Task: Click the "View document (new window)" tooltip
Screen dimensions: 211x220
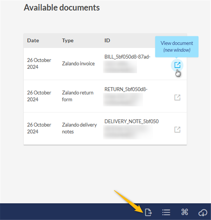Action: click(177, 46)
